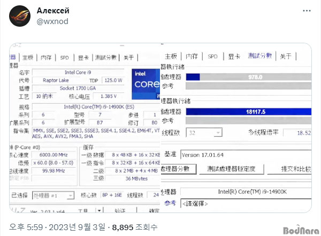Click the 測試處理器穩定度 stress button
Image resolution: width=321 pixels, height=236 pixels.
(231, 169)
